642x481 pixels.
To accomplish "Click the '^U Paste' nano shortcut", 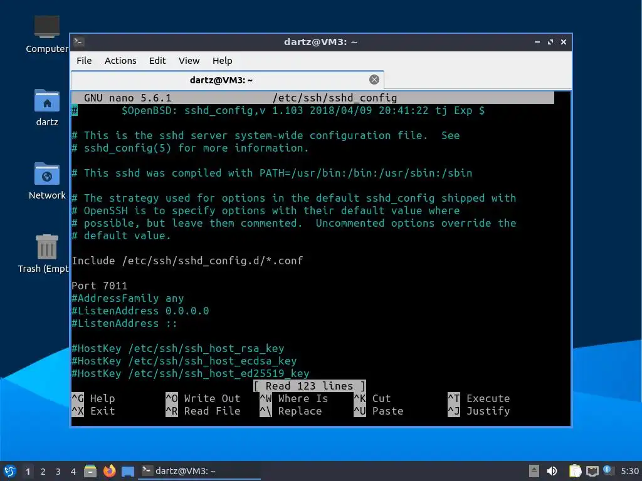I will pyautogui.click(x=378, y=411).
